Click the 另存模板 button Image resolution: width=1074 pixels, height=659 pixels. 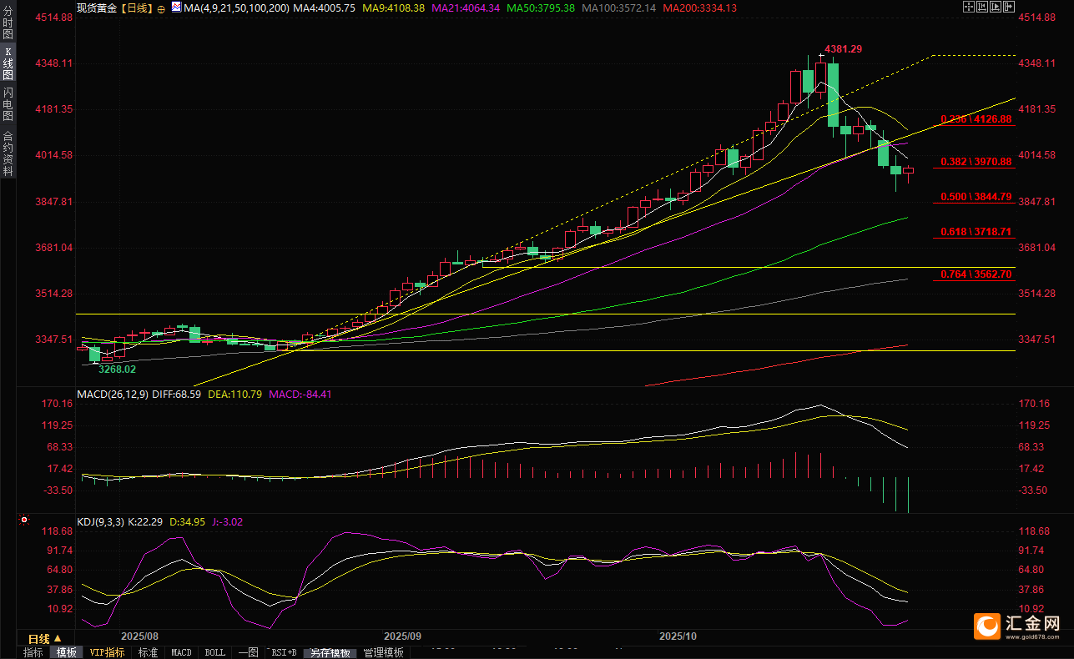point(330,652)
